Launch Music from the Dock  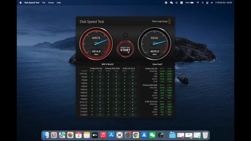(103, 135)
